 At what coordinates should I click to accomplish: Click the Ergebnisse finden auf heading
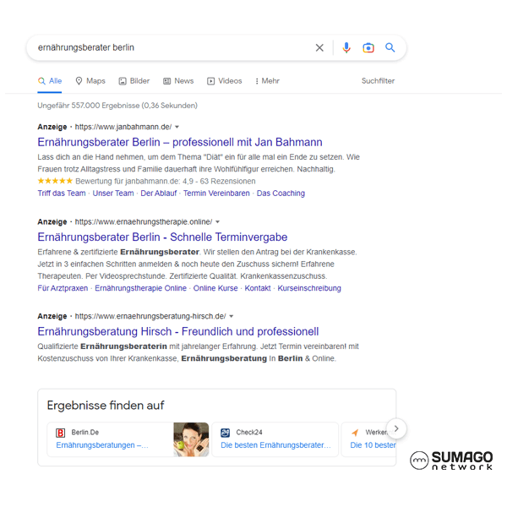(x=106, y=406)
